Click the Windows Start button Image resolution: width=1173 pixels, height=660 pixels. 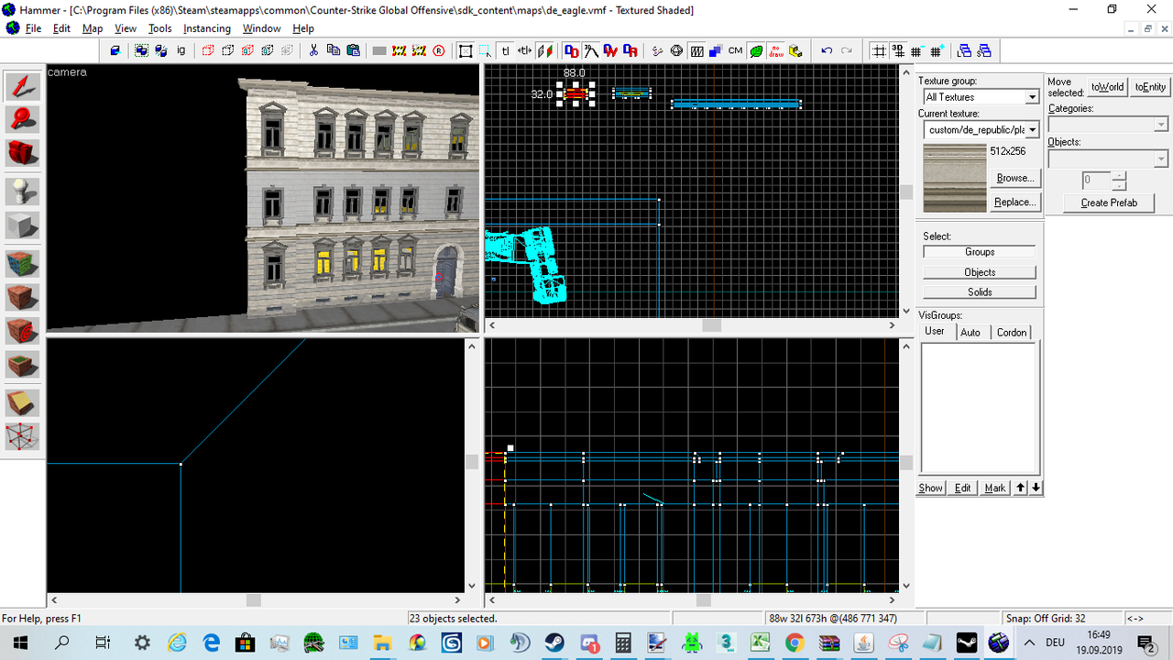pyautogui.click(x=20, y=643)
